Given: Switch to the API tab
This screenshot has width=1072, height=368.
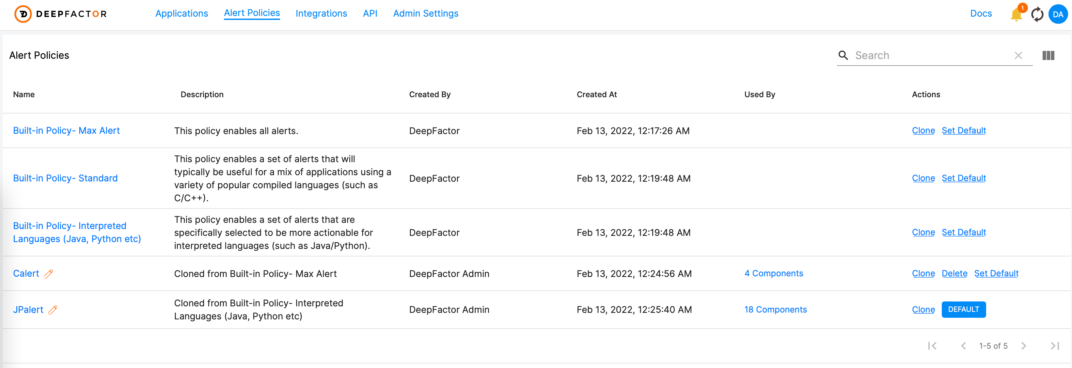Looking at the screenshot, I should pos(370,13).
